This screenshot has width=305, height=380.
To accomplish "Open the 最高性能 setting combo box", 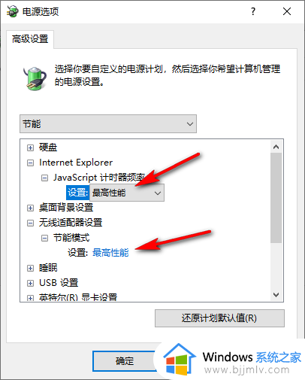I will coord(127,193).
